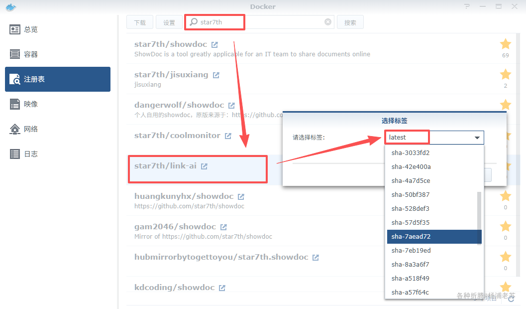Click the 下载 download button
The image size is (526, 309).
(140, 22)
